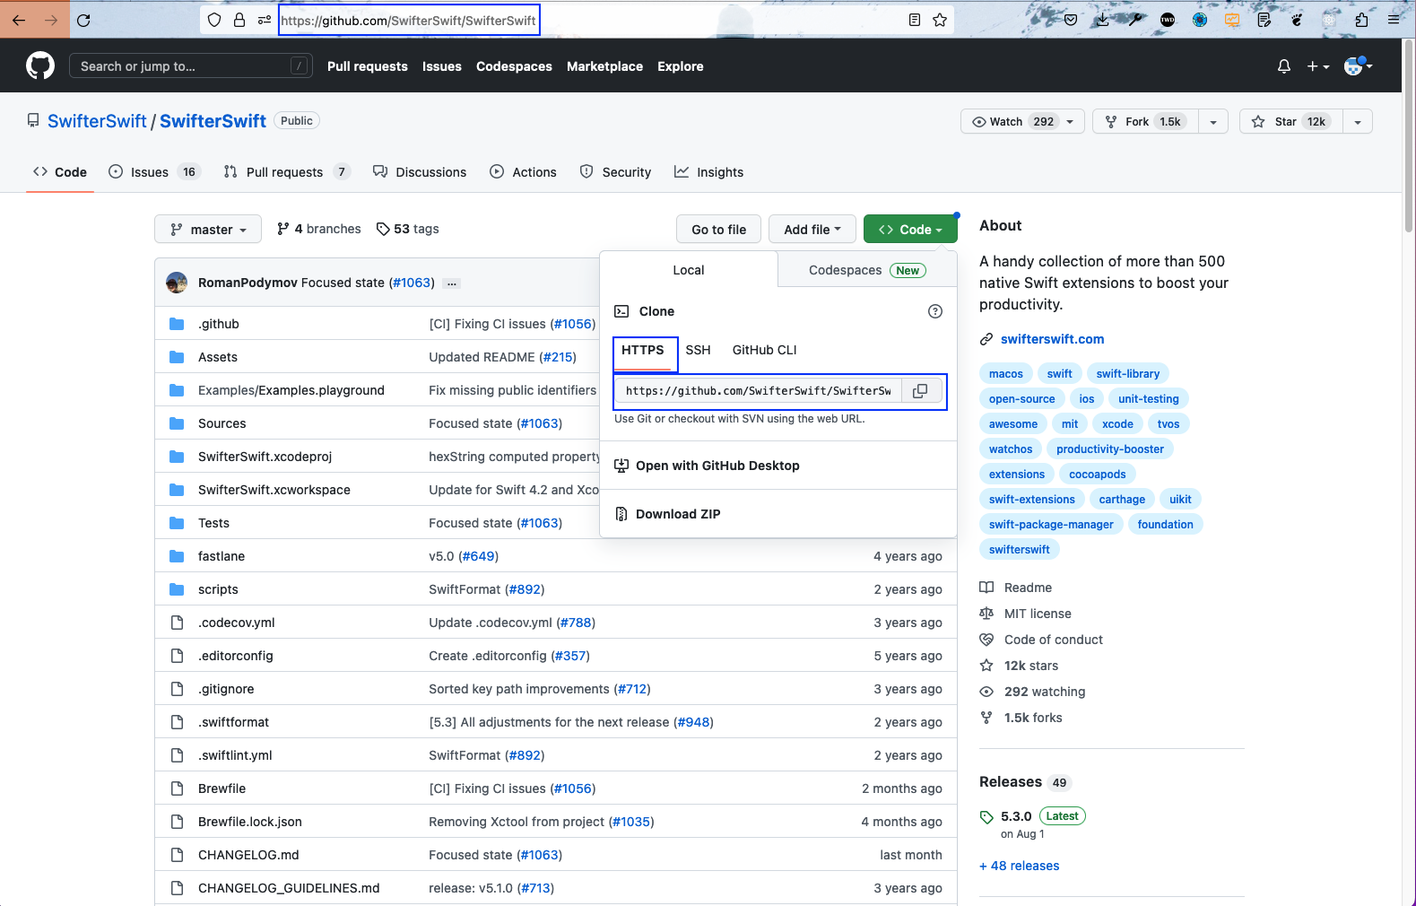Click Explore in the top navigation

click(681, 66)
